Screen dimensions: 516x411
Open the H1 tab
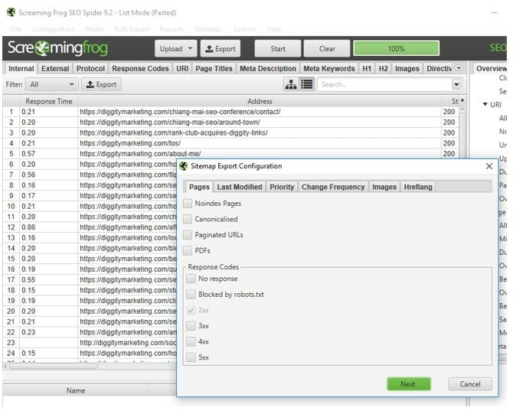coord(367,68)
